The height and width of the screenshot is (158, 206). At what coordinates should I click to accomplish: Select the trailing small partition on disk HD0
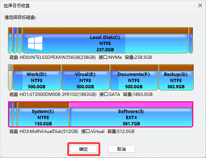point(191,40)
